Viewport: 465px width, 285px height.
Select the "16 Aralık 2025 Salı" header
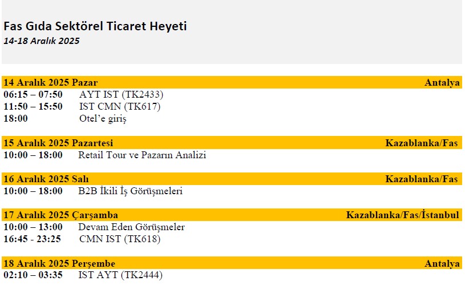click(x=46, y=179)
